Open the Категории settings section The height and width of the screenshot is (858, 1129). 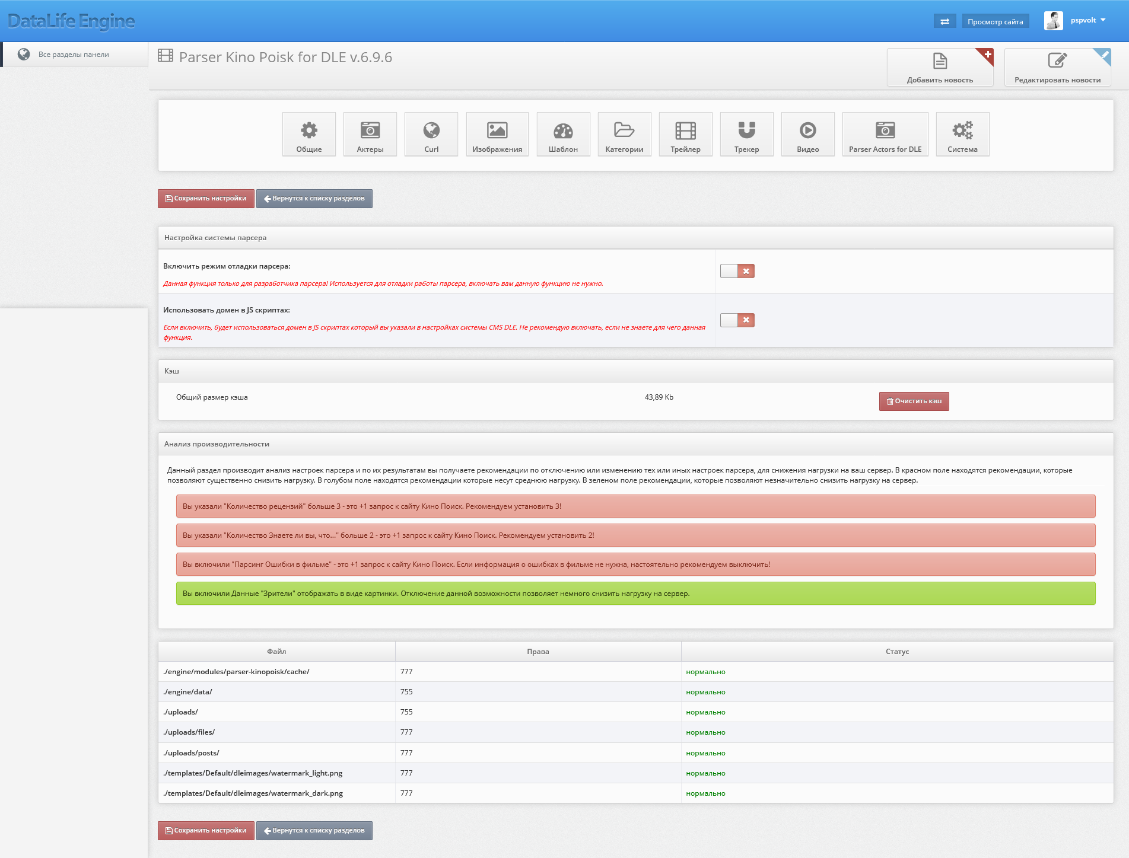[624, 134]
